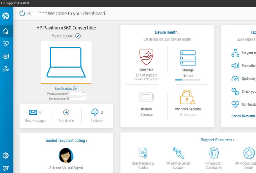Screen dimensions: 256x173
Task: Open See all fixes and diagnostics link
Action: click(244, 116)
